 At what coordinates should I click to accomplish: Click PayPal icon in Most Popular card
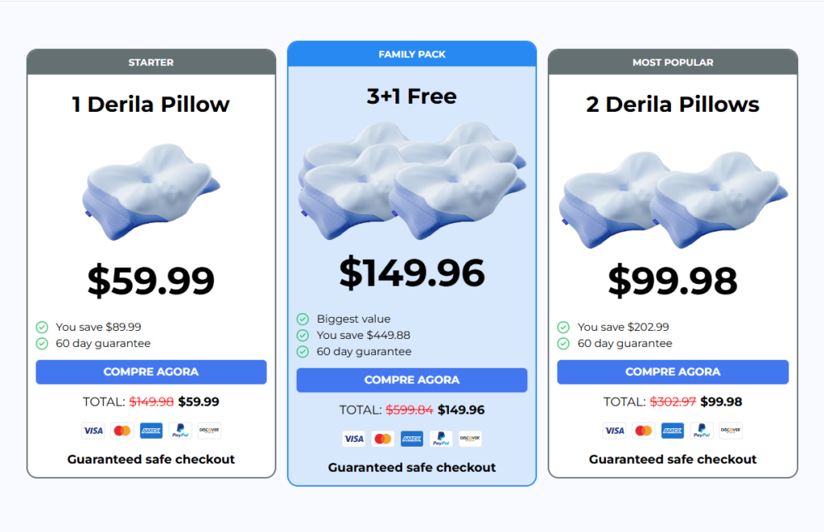click(702, 431)
